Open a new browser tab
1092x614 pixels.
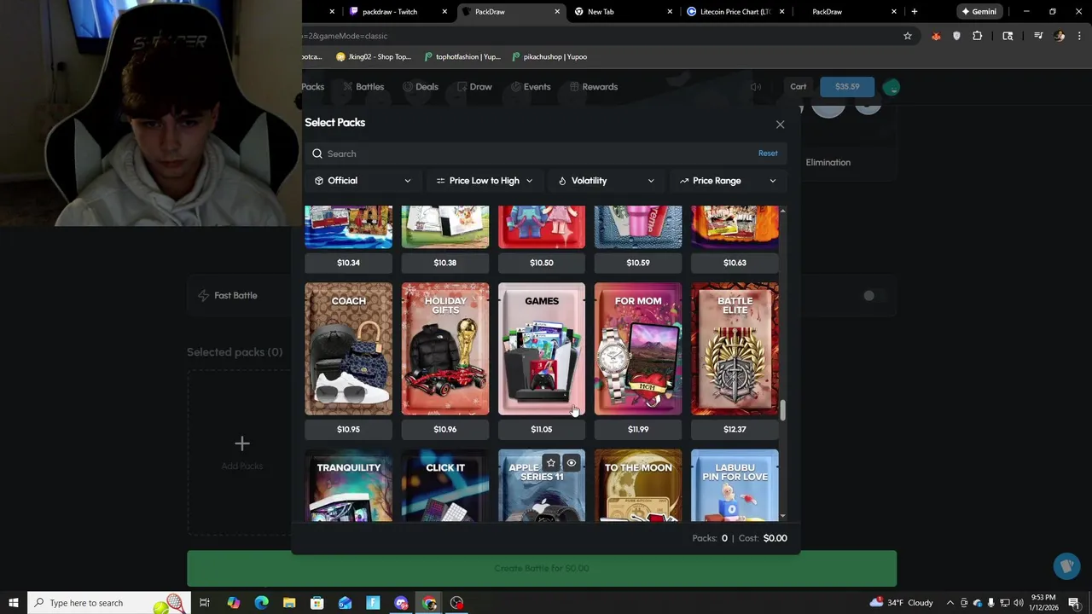tap(915, 12)
